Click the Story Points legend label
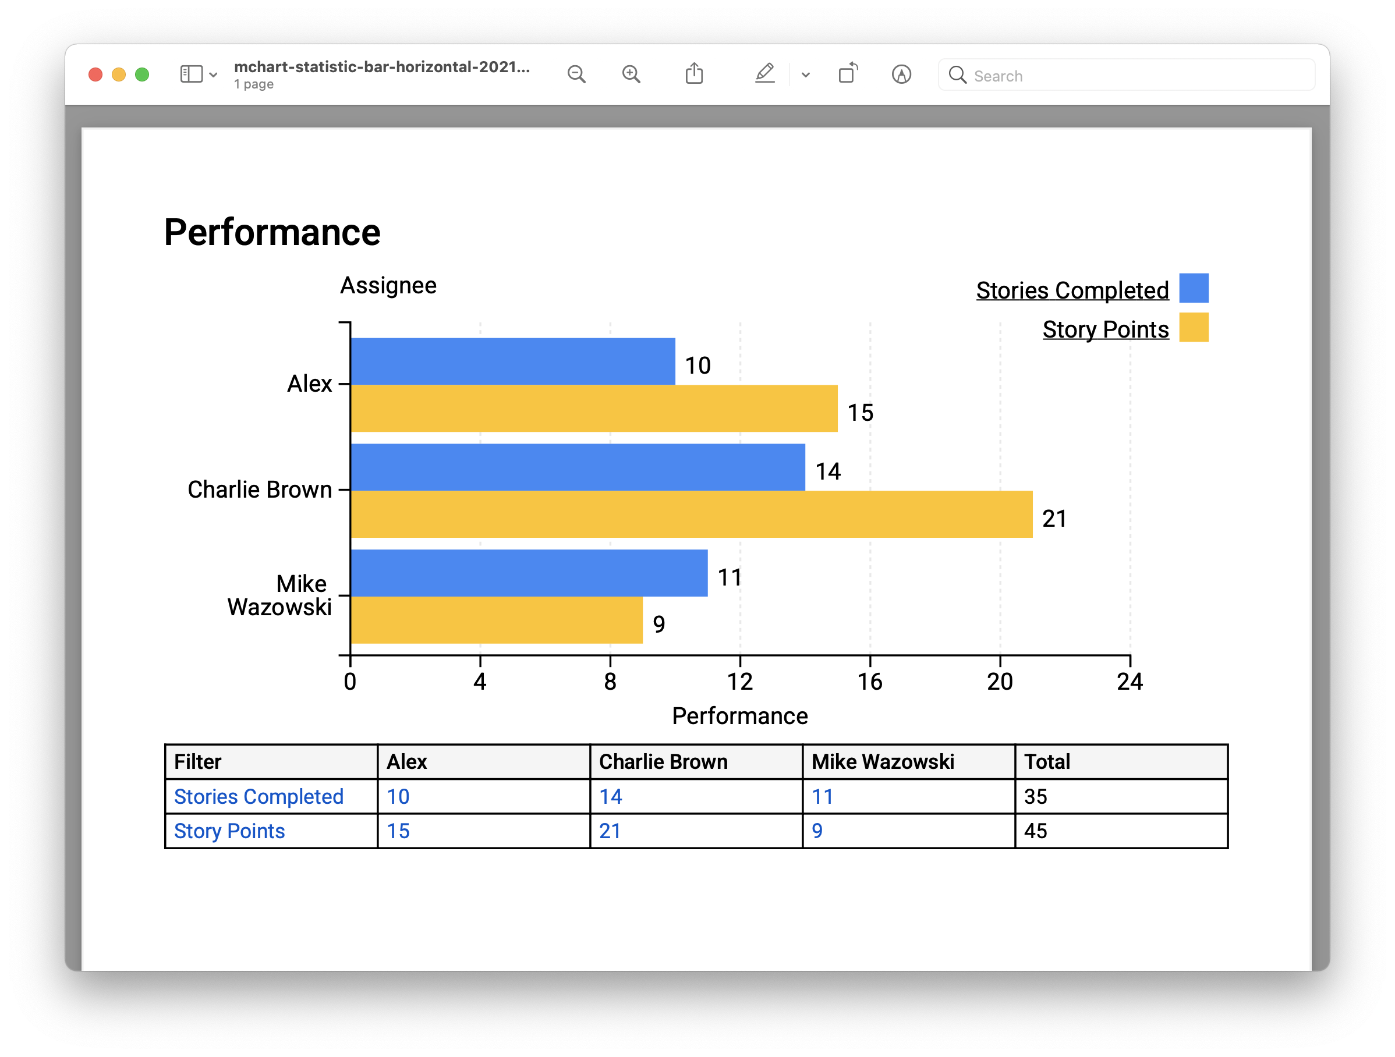Screen dimensions: 1395x1057 click(x=1105, y=329)
